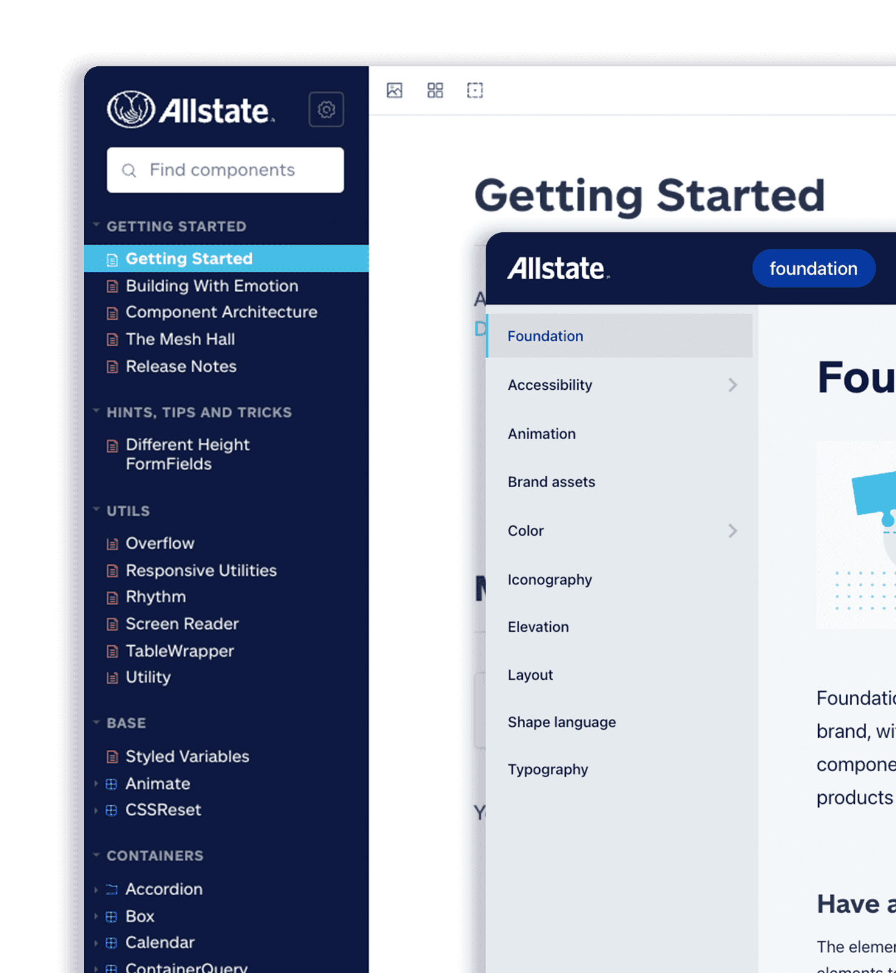Select Typography in the side menu
The width and height of the screenshot is (896, 973).
pos(548,770)
